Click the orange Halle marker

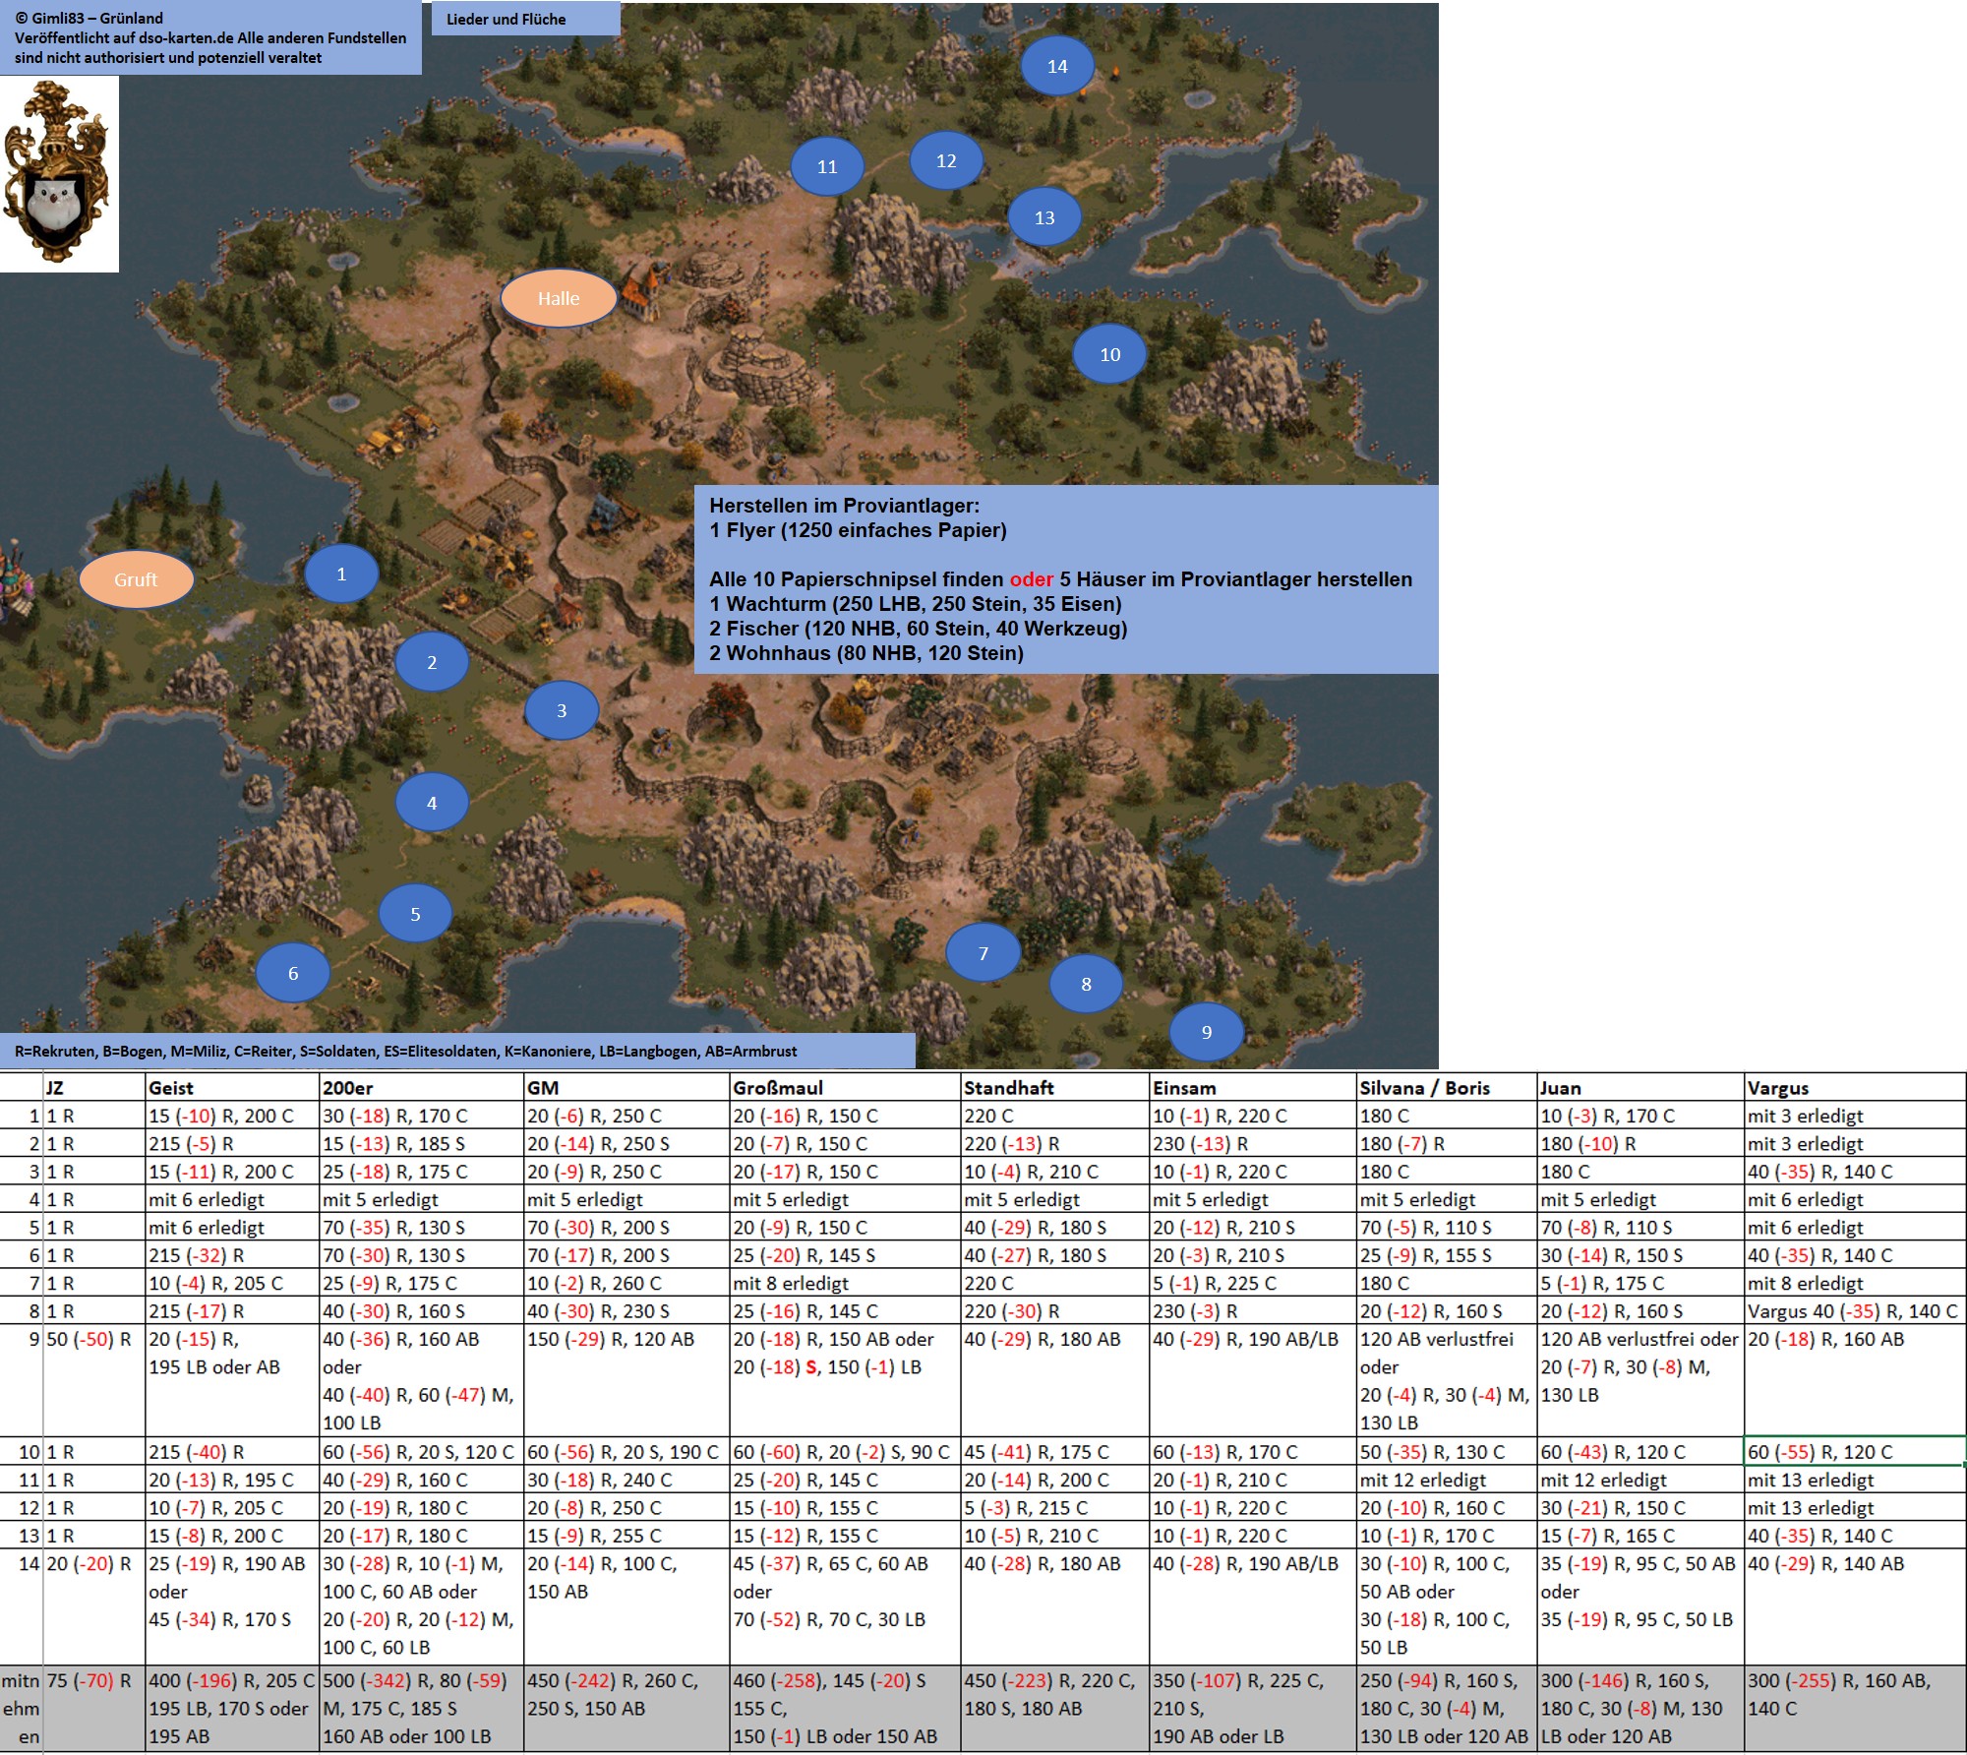[559, 298]
